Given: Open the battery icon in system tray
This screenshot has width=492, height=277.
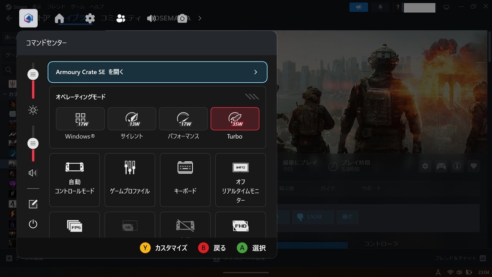Looking at the screenshot, I should tap(469, 272).
